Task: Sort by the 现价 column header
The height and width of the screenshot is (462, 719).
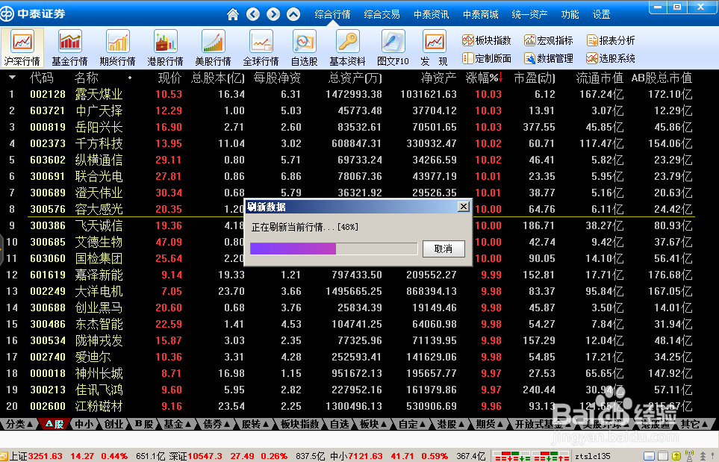Action: pos(169,78)
